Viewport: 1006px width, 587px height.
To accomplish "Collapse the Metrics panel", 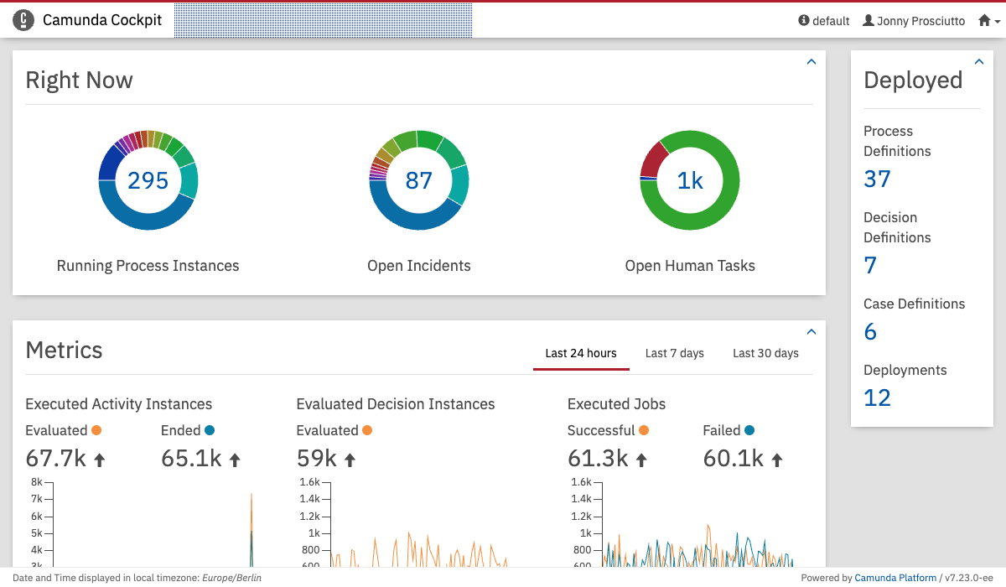I will click(811, 332).
